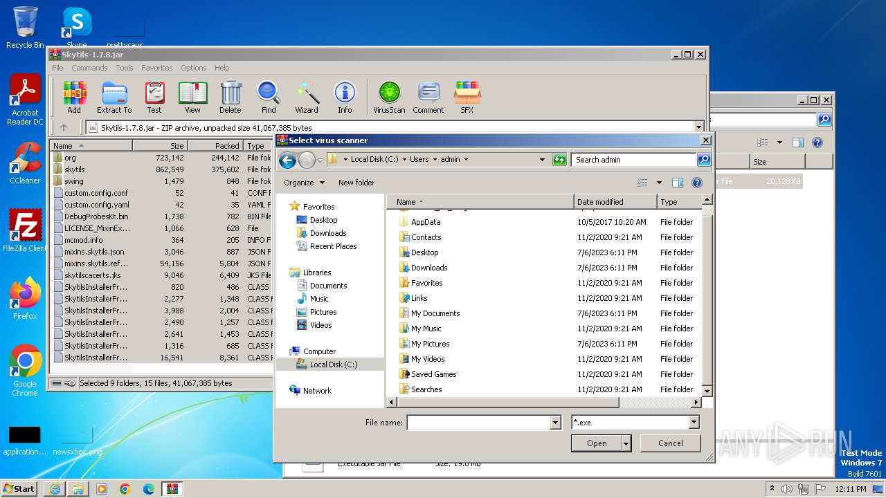Open the Options menu
The height and width of the screenshot is (498, 886).
(x=194, y=68)
